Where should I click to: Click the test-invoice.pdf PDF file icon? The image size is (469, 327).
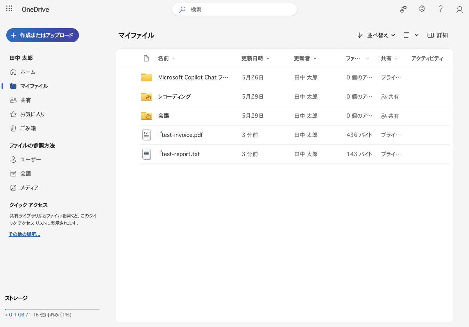click(147, 135)
